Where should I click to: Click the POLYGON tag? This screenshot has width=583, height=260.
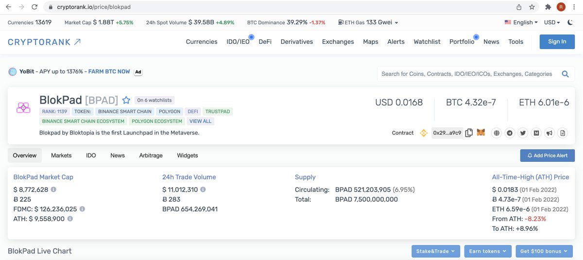[x=170, y=112]
